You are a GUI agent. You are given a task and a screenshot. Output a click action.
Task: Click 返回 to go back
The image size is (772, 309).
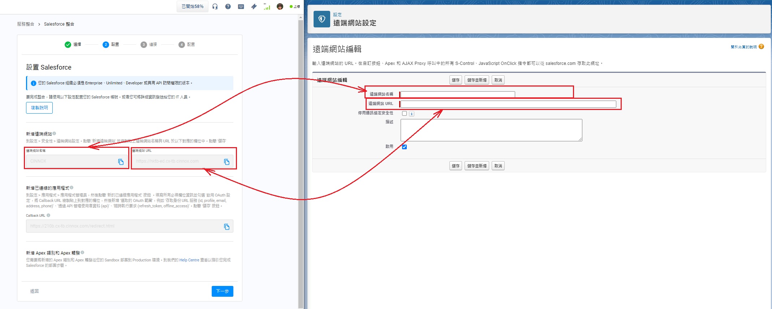pos(34,291)
